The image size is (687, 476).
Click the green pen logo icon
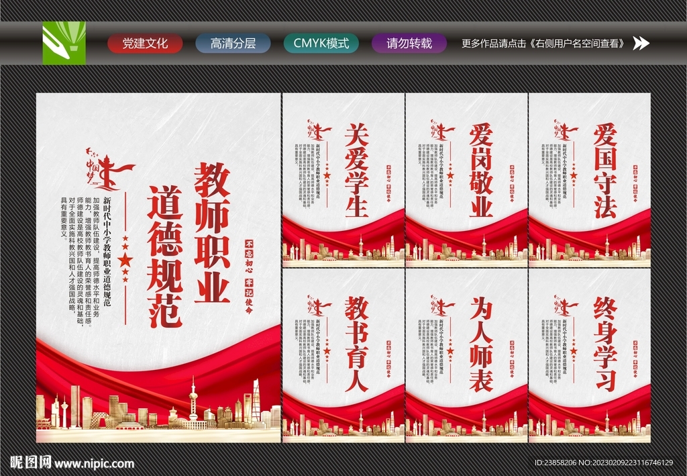65,44
